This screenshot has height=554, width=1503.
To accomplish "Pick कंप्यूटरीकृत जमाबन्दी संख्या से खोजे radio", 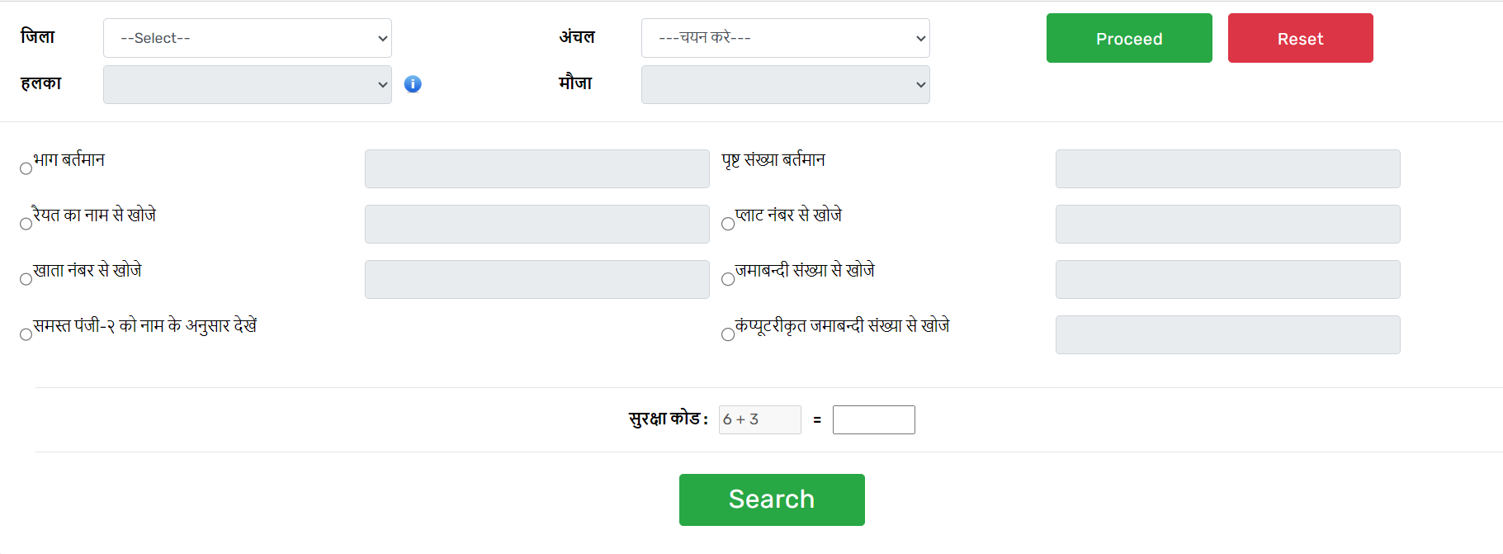I will click(x=728, y=334).
